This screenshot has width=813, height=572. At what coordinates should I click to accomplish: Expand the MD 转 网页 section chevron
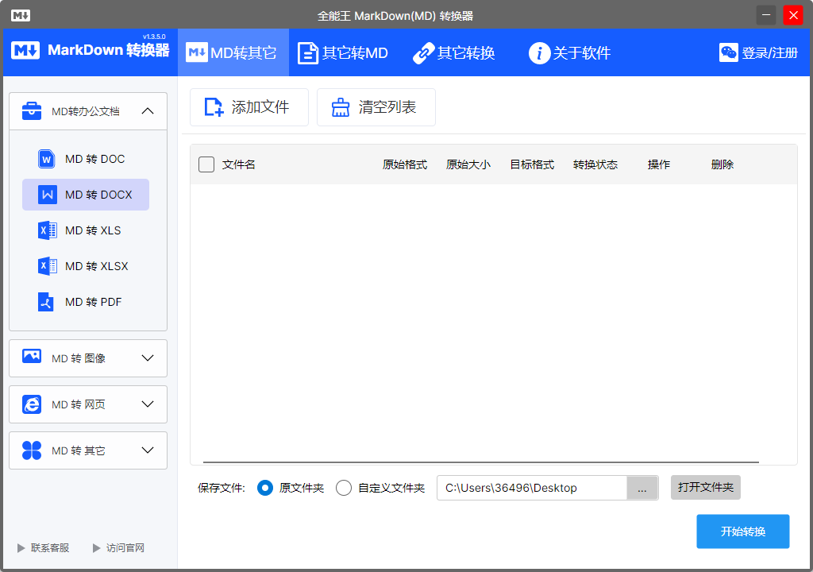pyautogui.click(x=148, y=404)
